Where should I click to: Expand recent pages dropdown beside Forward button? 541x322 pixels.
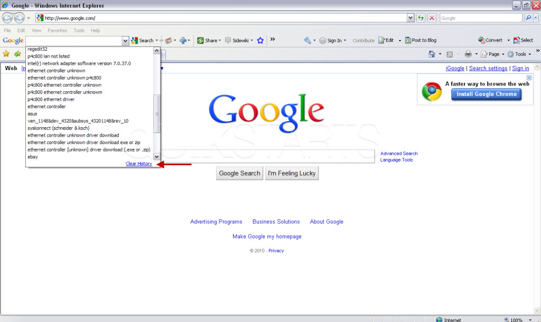[29, 18]
